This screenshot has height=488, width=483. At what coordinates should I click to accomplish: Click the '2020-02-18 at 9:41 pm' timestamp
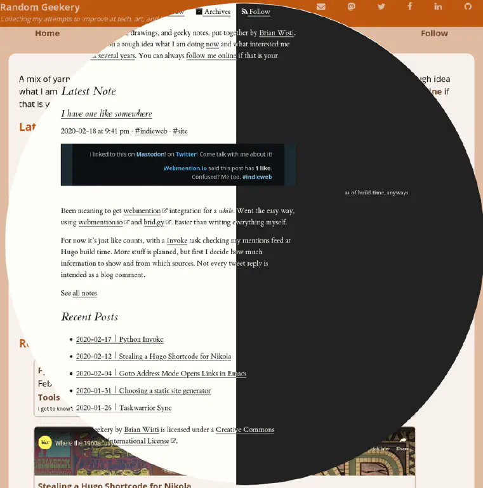click(x=95, y=131)
